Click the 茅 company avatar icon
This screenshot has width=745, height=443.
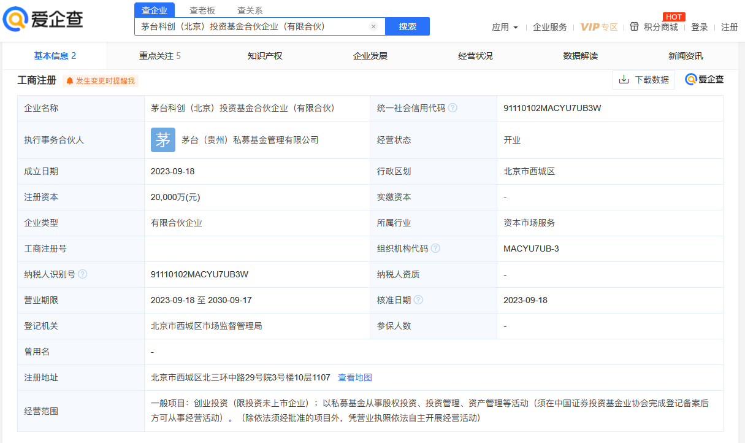coord(163,140)
